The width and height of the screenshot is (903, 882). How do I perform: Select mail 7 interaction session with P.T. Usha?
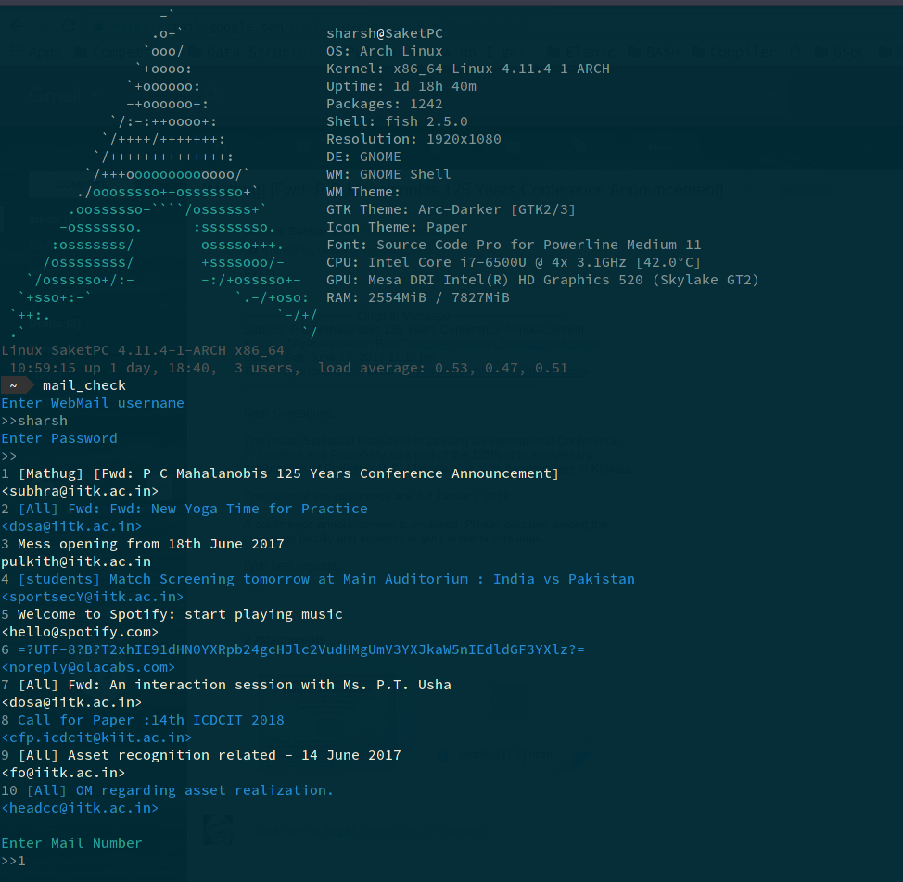click(x=226, y=685)
